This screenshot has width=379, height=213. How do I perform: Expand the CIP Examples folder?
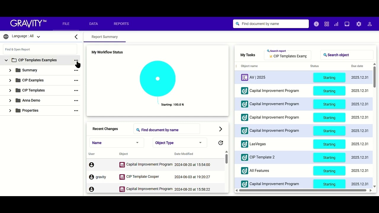(x=10, y=80)
